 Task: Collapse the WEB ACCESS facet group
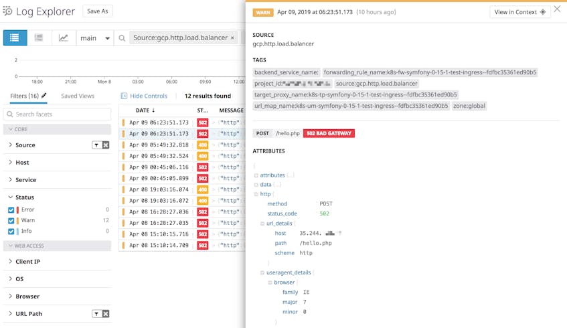tap(57, 246)
